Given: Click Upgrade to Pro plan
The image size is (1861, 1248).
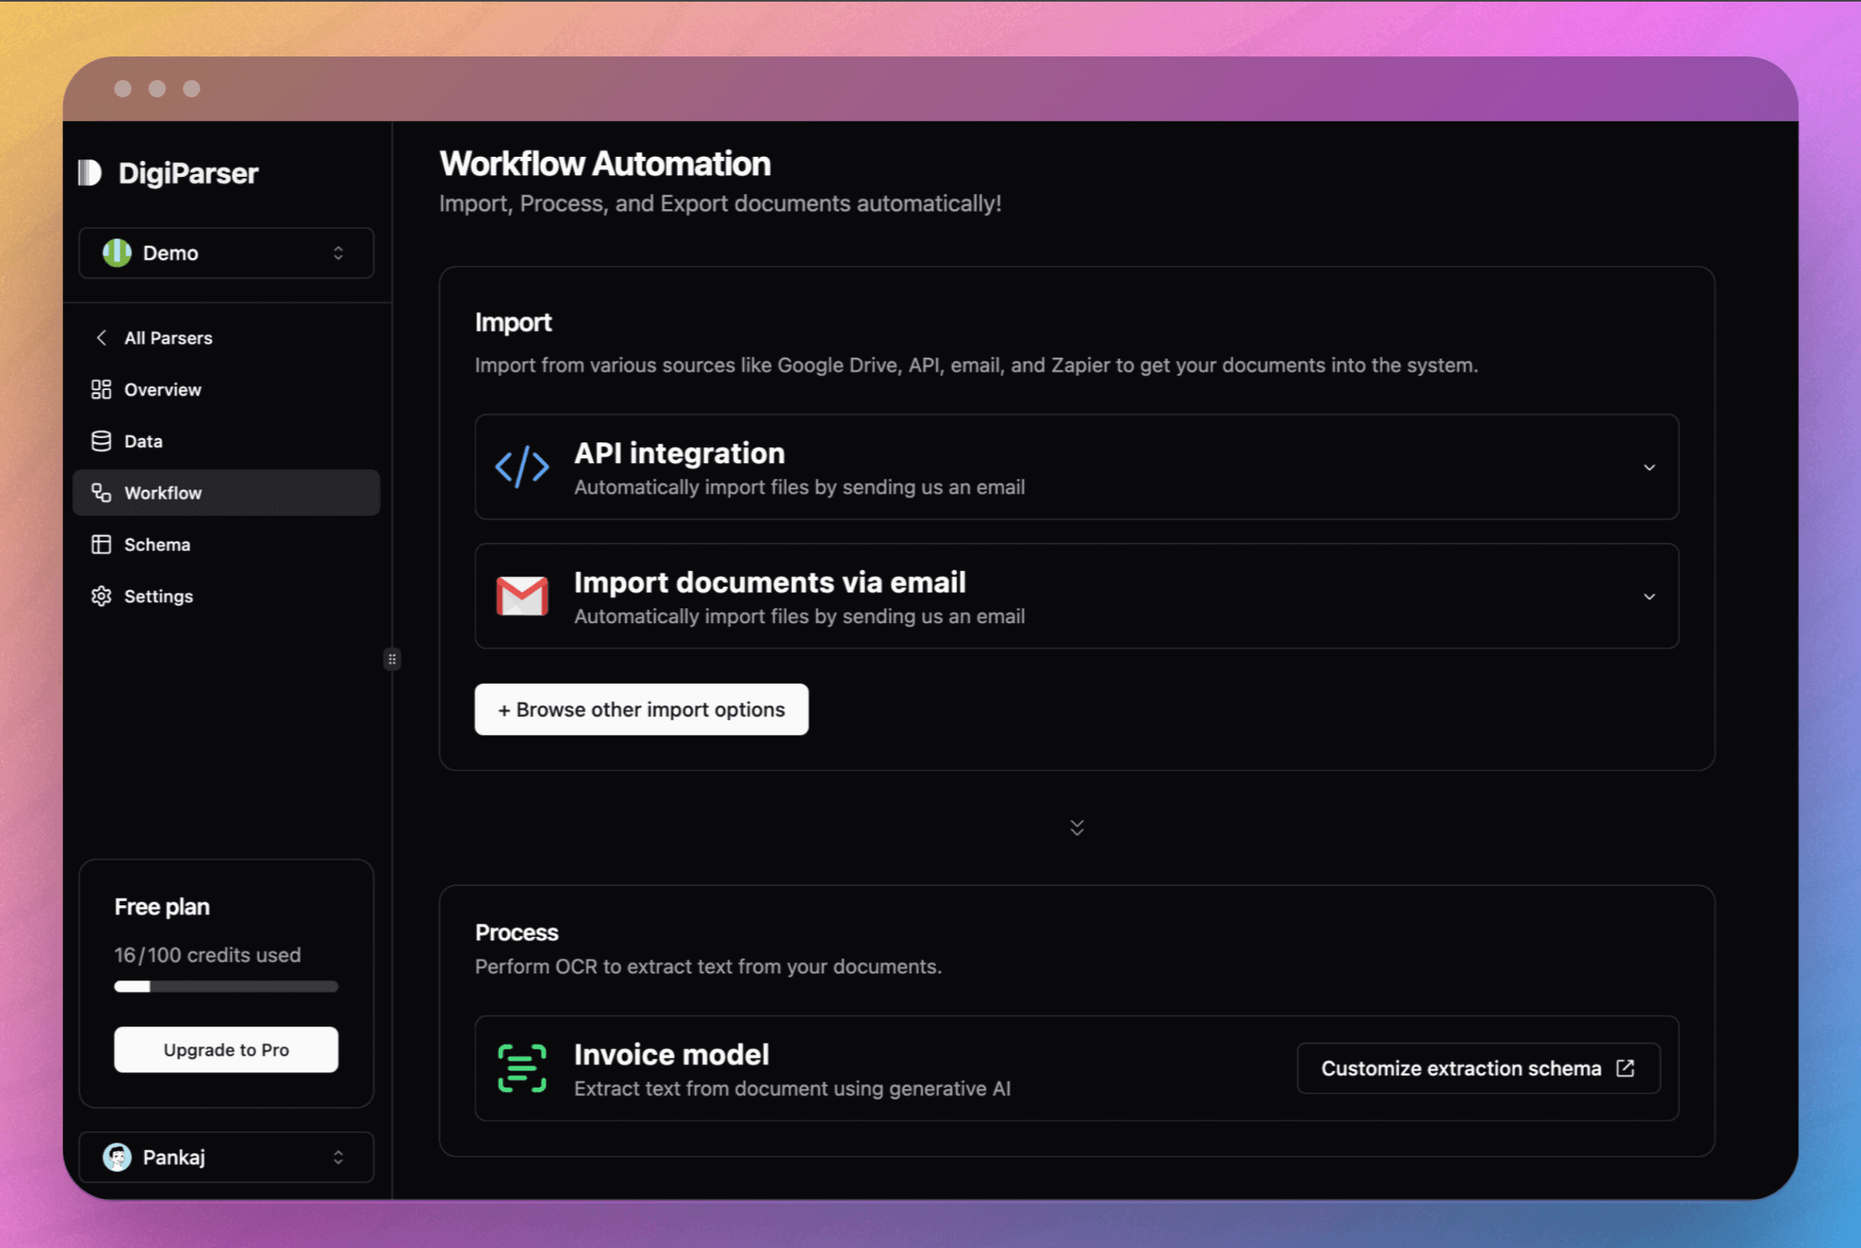Looking at the screenshot, I should [226, 1049].
